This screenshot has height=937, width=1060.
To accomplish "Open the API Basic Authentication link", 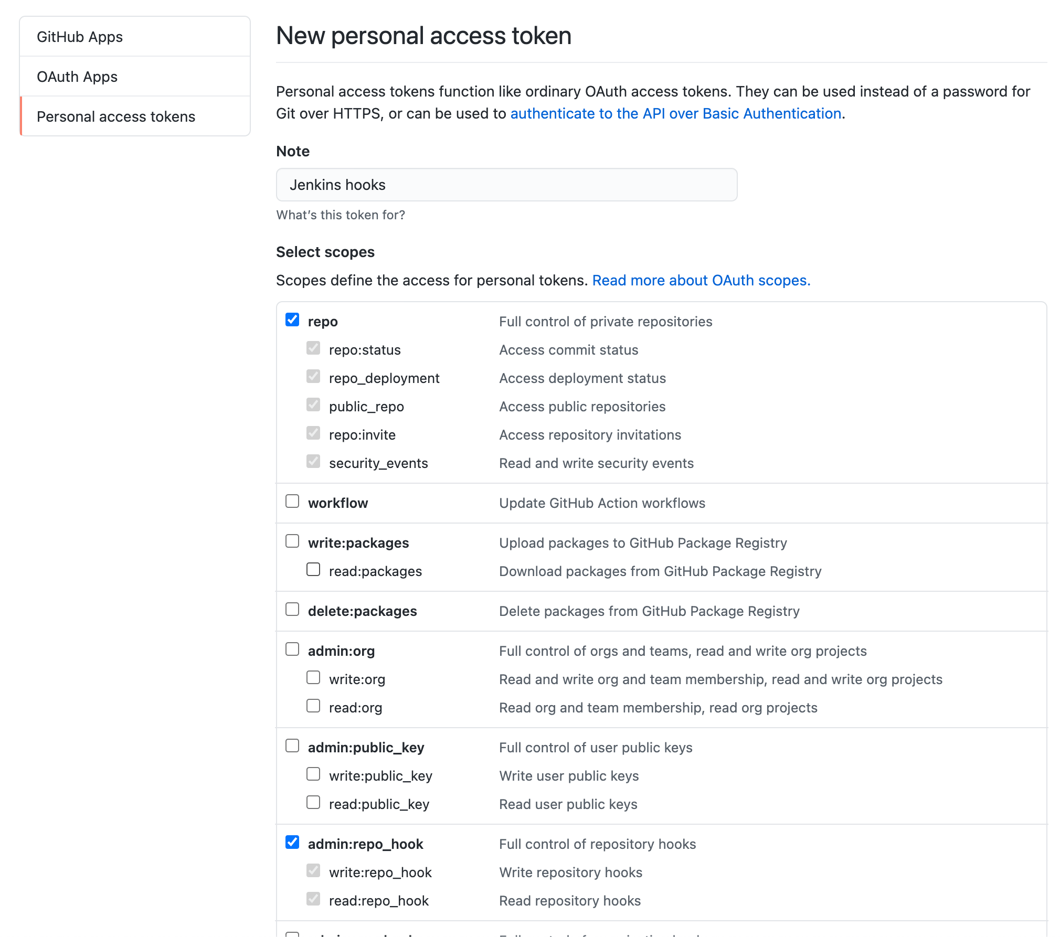I will pos(676,113).
